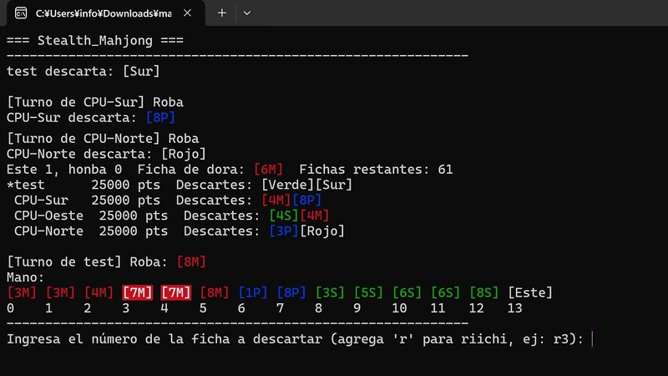Viewport: 668px width, 376px height.
Task: Click '[Turno de CPU-Norte] Roba' text
Action: pos(103,139)
